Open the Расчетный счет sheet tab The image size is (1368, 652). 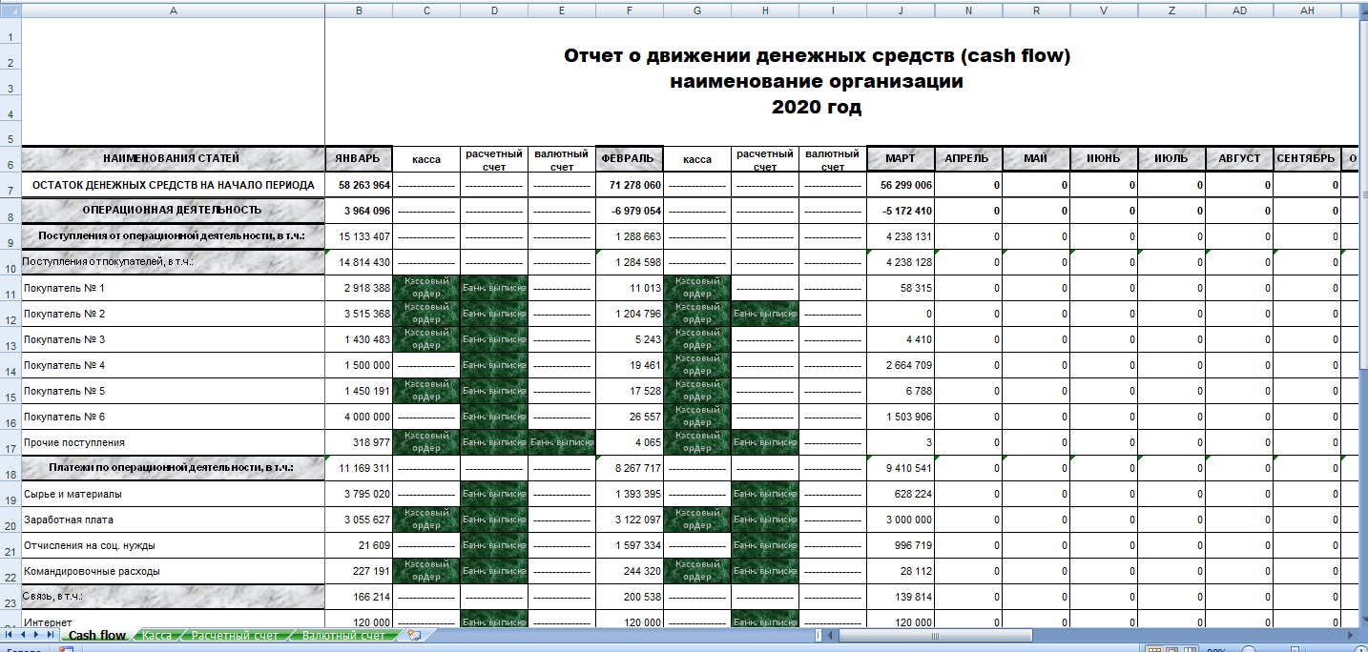(235, 635)
